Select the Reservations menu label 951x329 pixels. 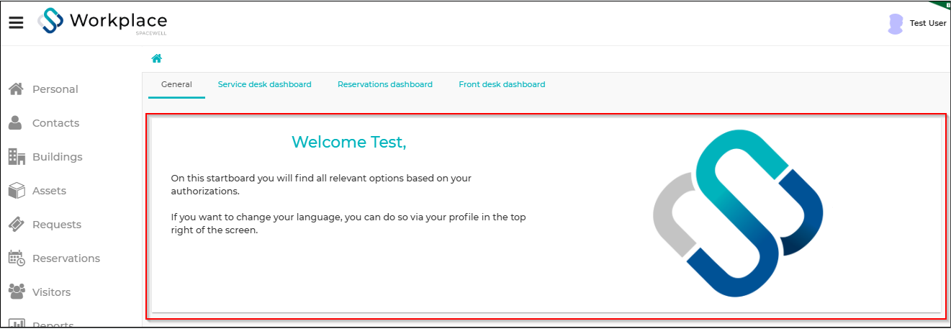(66, 258)
